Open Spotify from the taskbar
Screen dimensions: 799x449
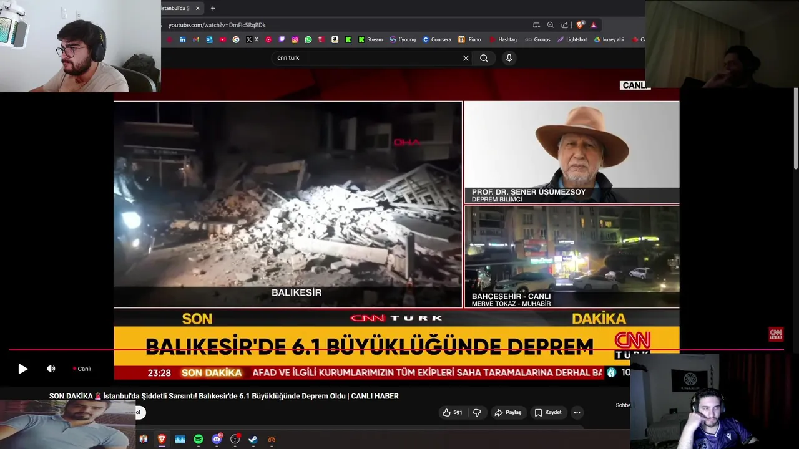pyautogui.click(x=199, y=439)
